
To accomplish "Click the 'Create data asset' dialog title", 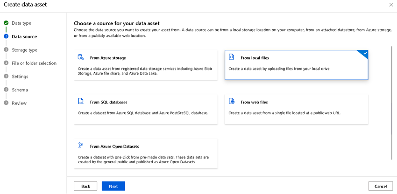I will point(25,5).
